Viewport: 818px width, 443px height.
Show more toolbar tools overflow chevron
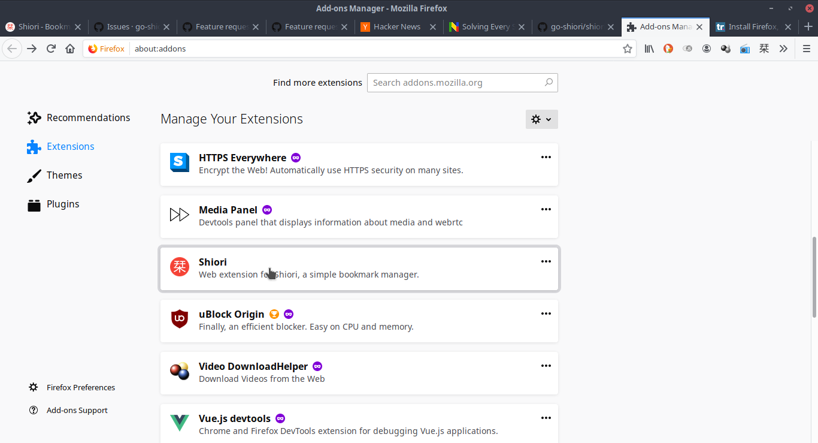coord(783,49)
